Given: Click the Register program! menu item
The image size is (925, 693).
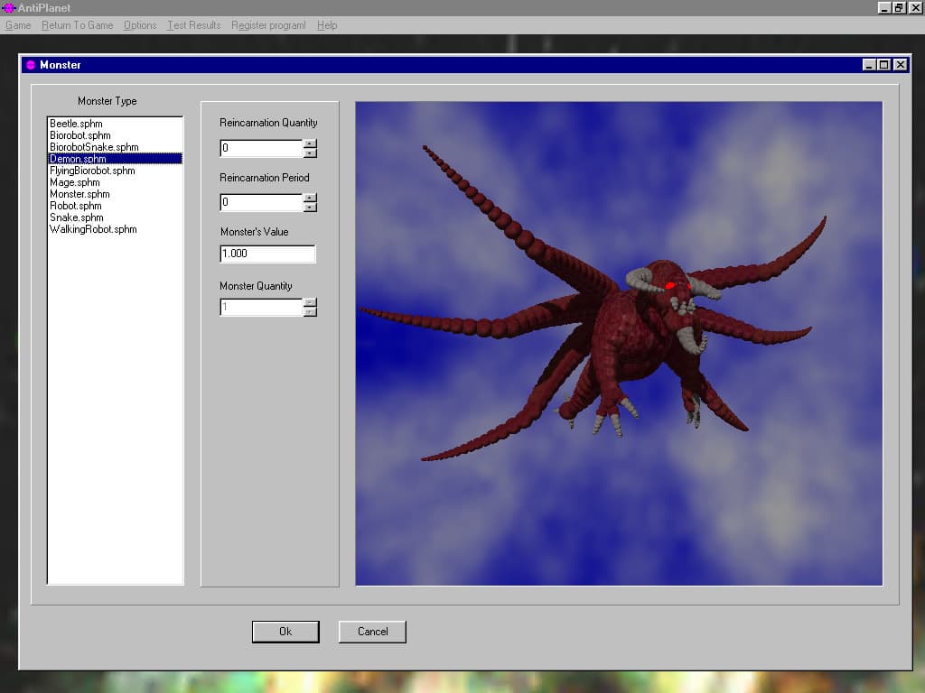Looking at the screenshot, I should pyautogui.click(x=268, y=25).
